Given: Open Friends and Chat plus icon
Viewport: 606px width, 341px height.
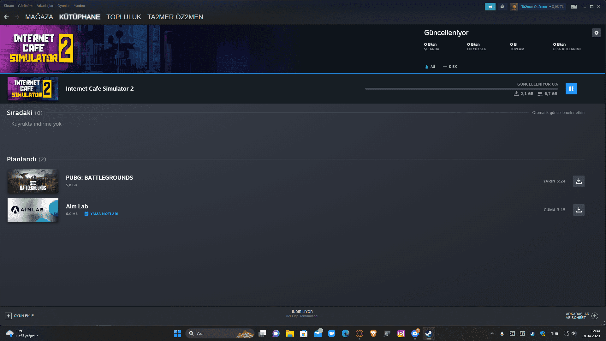Looking at the screenshot, I should (595, 316).
